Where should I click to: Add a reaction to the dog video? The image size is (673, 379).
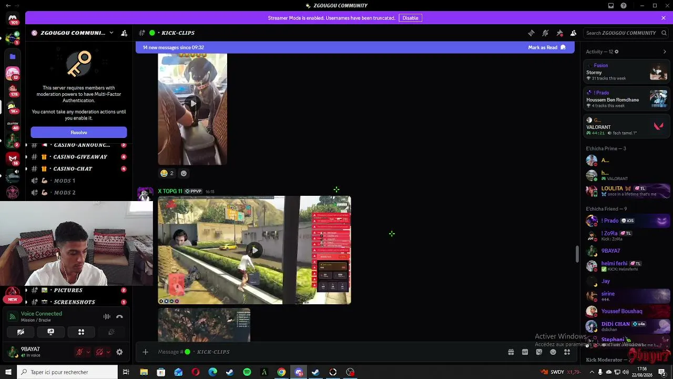click(x=183, y=173)
